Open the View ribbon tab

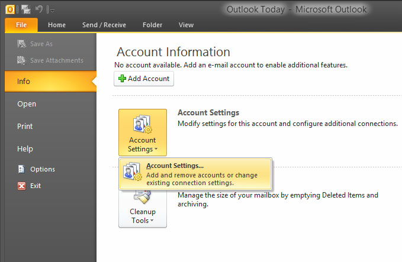pos(186,25)
